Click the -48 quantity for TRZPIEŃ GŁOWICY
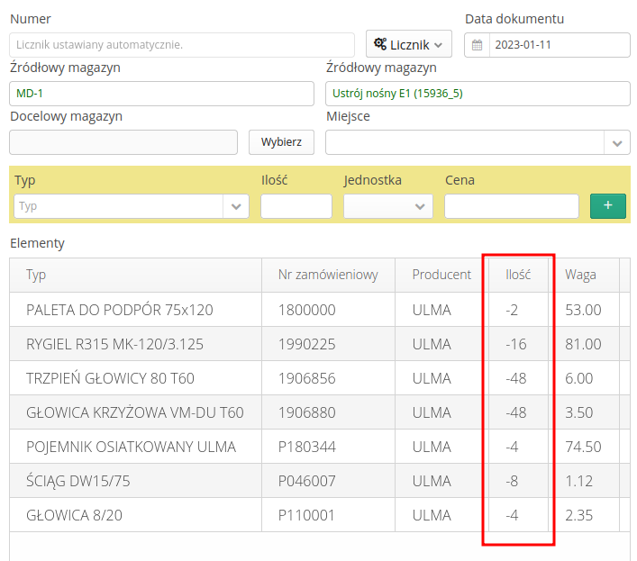Viewport: 637px width, 561px height. (x=517, y=378)
